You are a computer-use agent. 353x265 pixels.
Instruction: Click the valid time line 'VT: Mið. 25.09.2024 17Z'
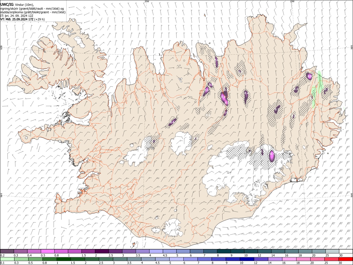coord(17,19)
